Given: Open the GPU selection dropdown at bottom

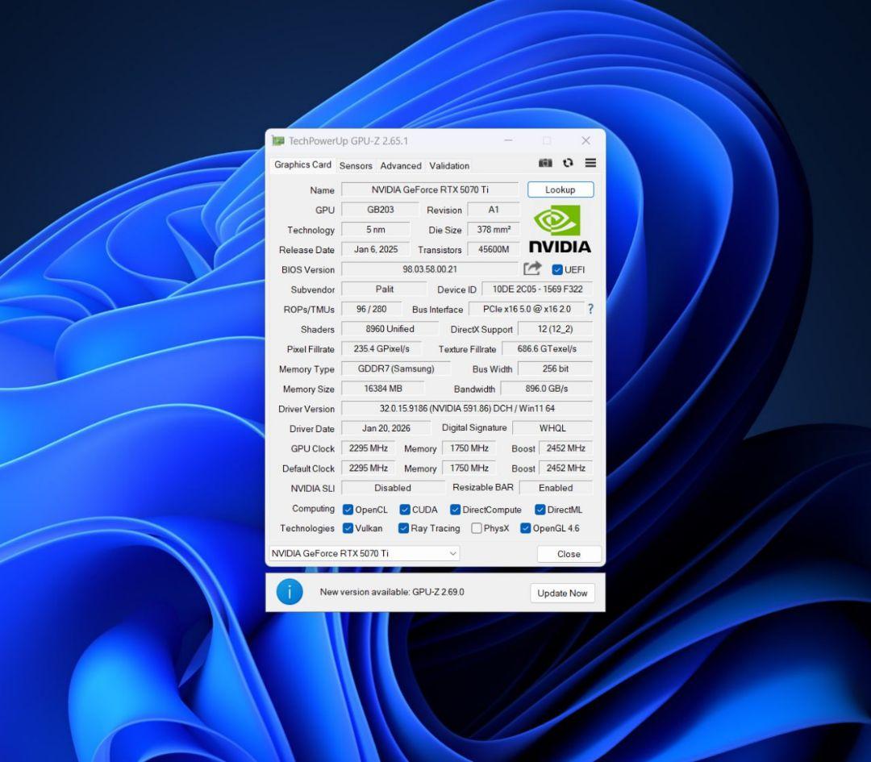Looking at the screenshot, I should 365,553.
